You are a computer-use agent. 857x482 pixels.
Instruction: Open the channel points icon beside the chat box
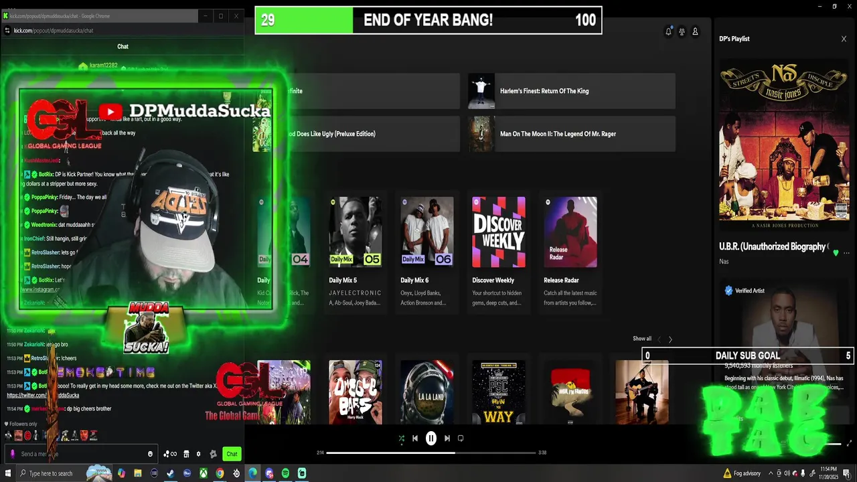(170, 454)
